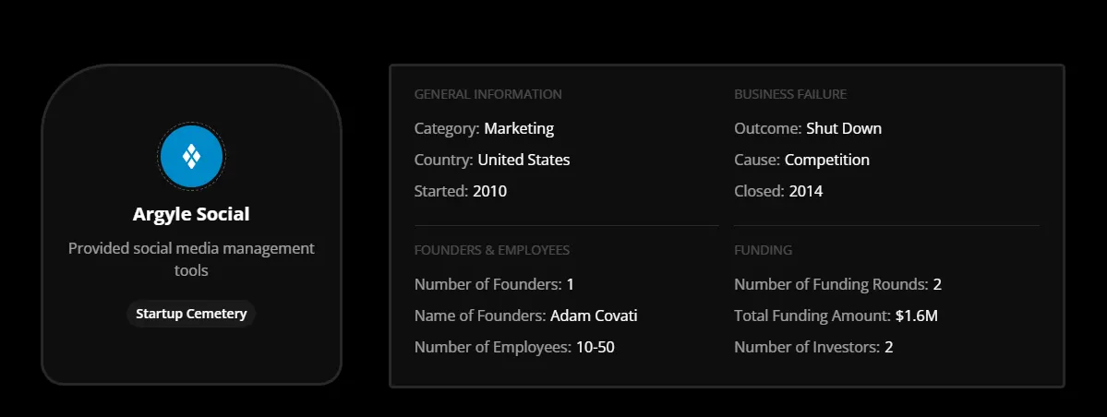
Task: Click the United States country value
Action: (523, 160)
